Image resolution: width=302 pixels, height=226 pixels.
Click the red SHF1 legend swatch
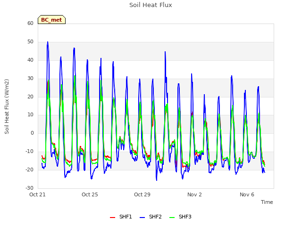point(112,218)
